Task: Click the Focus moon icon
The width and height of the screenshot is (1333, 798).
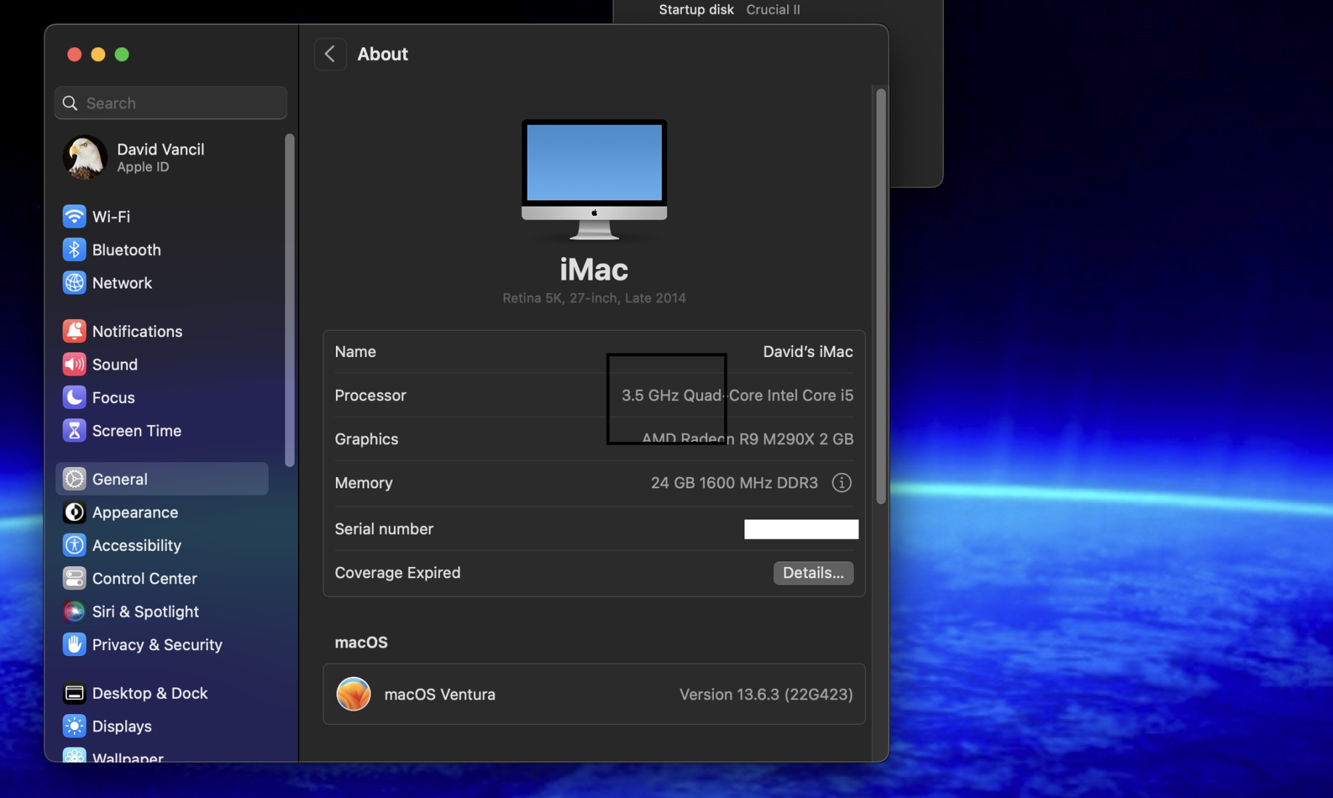Action: (x=74, y=398)
